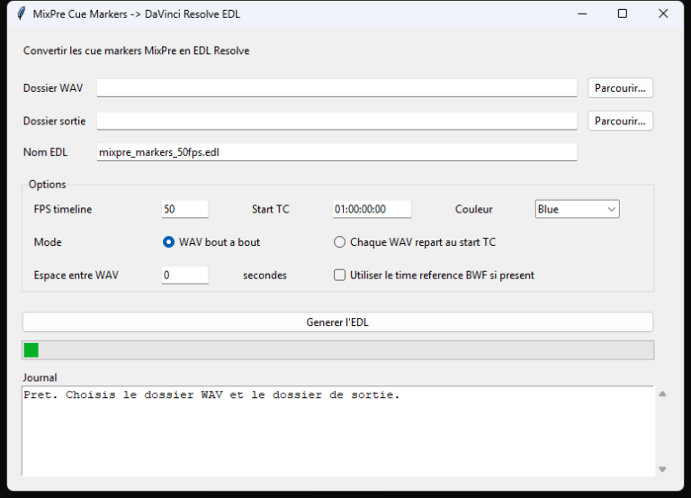Open the Couleur dropdown showing Blue
Image resolution: width=691 pixels, height=498 pixels.
(x=578, y=209)
